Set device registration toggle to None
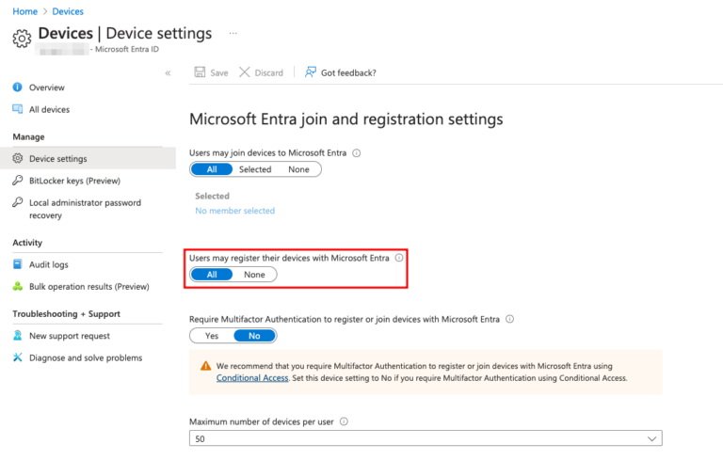 [254, 275]
